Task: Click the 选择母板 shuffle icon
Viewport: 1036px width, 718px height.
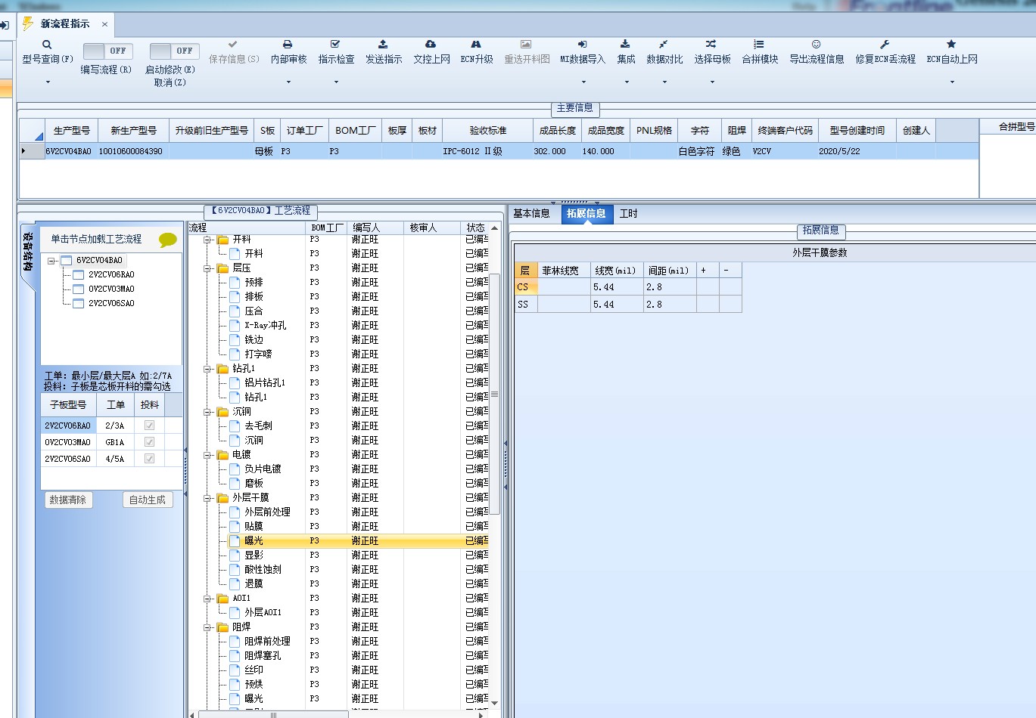Action: [x=711, y=45]
